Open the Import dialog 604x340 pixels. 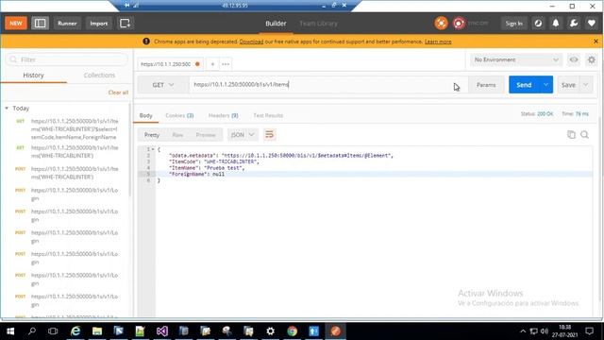98,23
